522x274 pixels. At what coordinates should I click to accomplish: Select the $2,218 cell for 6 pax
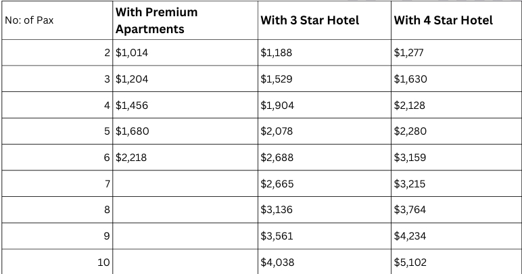point(131,158)
